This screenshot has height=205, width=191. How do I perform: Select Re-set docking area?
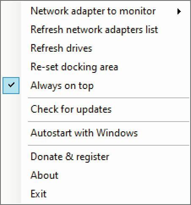pyautogui.click(x=95, y=67)
